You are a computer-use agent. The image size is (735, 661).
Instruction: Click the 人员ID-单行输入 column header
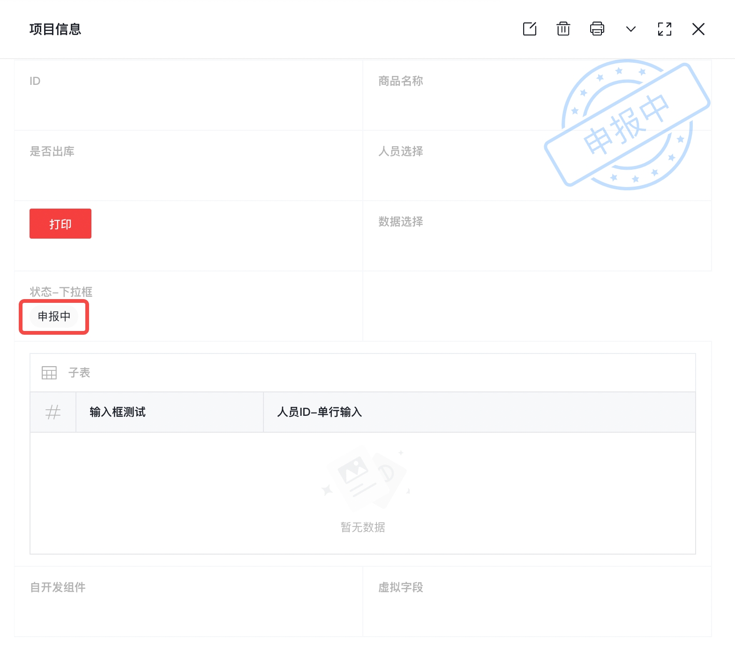click(319, 412)
